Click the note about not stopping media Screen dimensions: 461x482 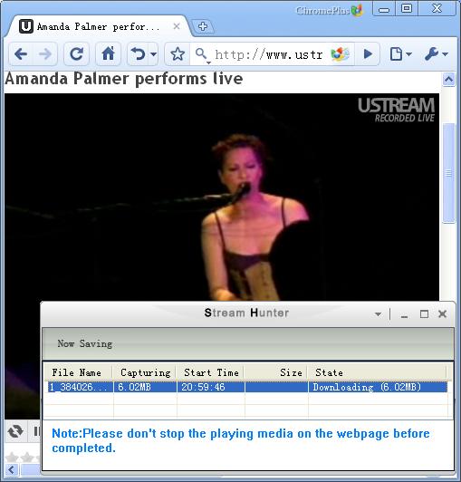coord(240,440)
